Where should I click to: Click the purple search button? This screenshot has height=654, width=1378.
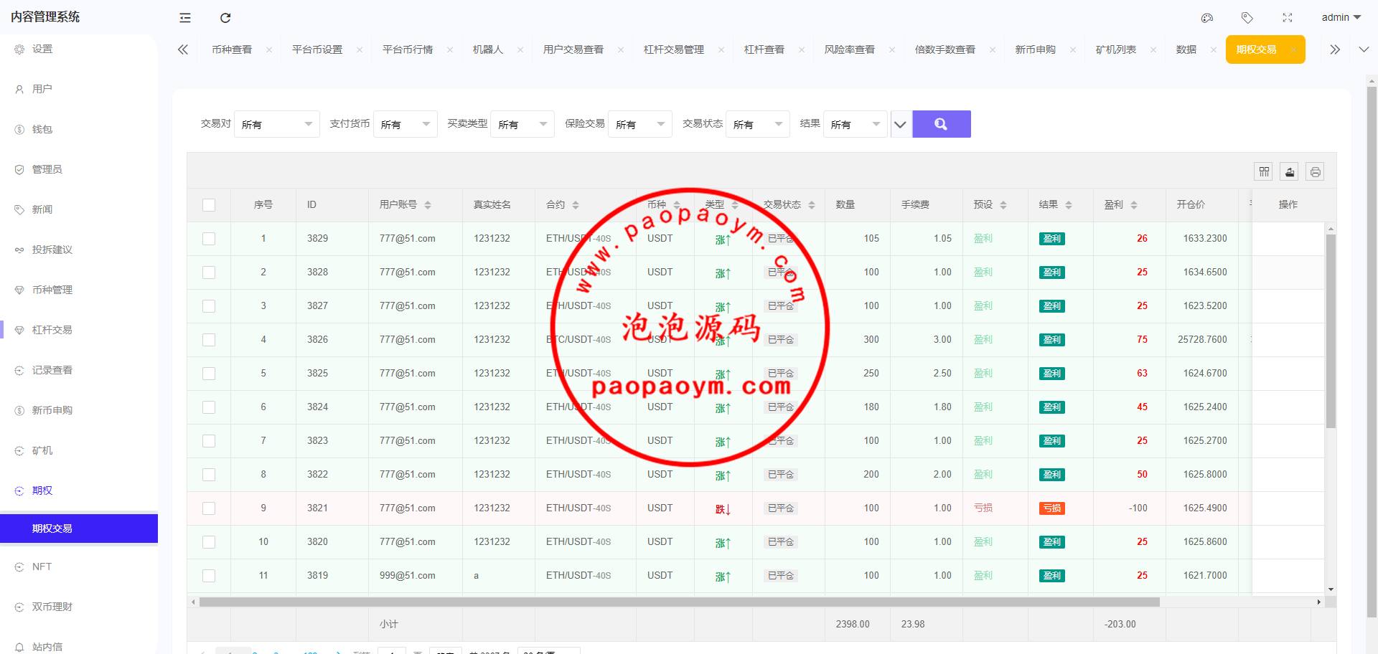[942, 124]
